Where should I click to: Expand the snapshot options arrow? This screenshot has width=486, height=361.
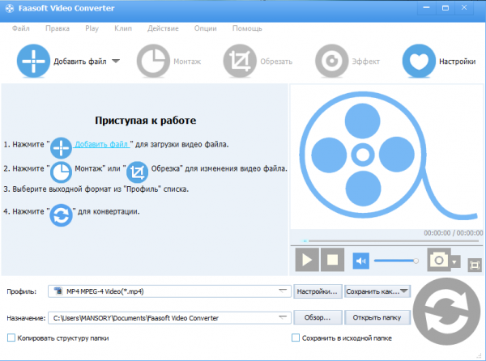tap(454, 262)
